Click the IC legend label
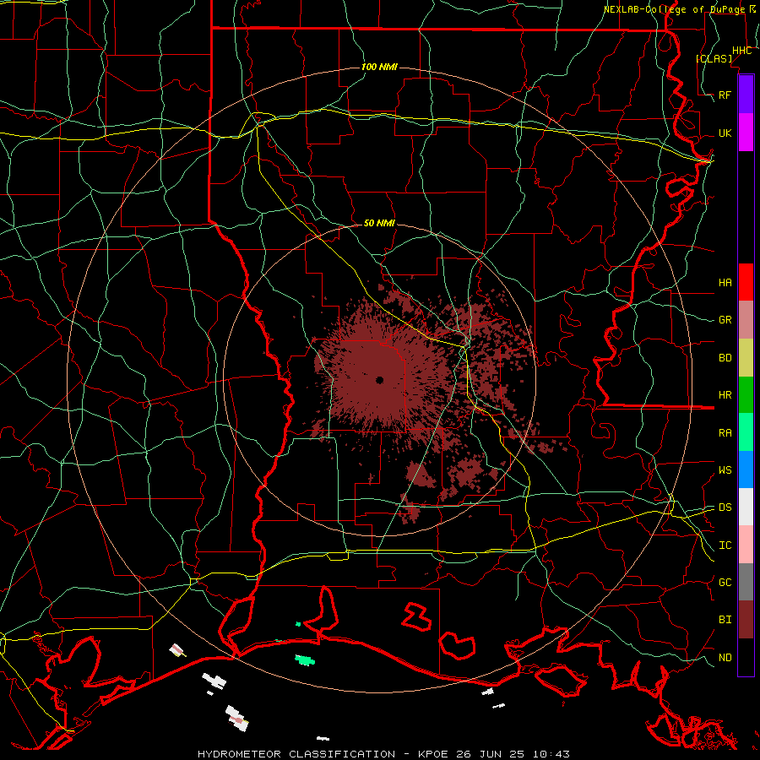 [x=725, y=546]
